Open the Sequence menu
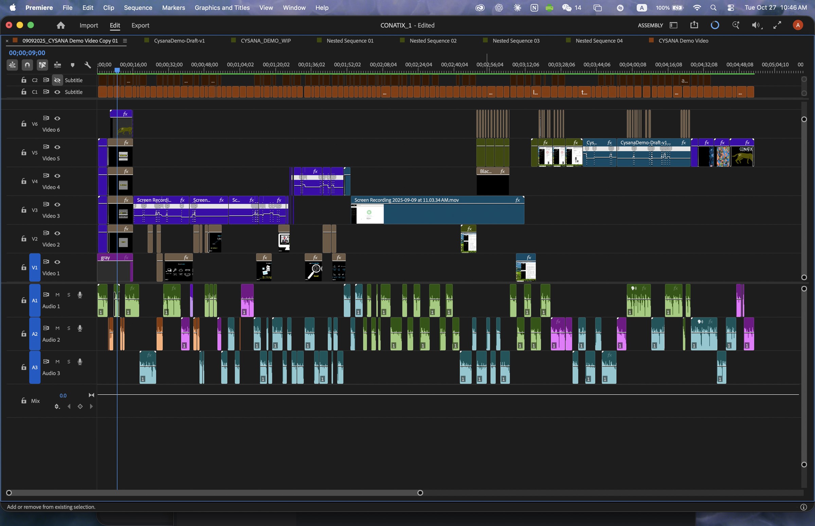815x526 pixels. [138, 7]
